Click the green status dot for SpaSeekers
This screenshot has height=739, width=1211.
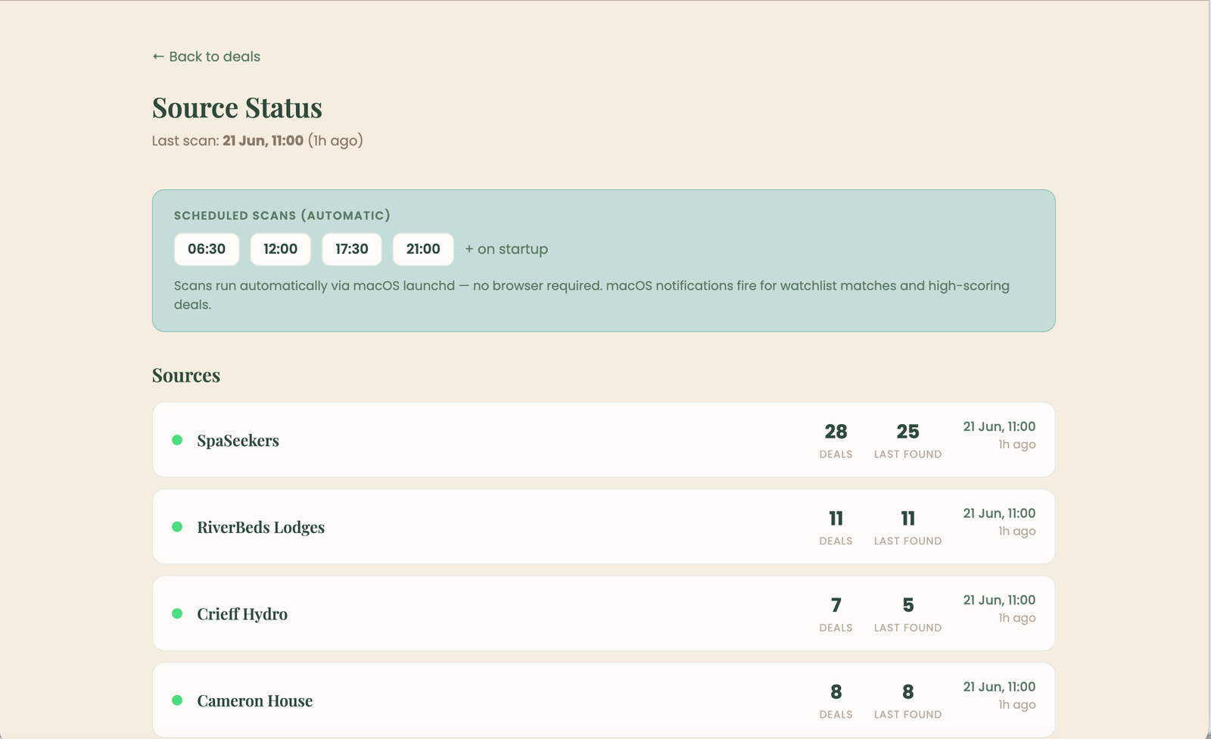click(177, 440)
